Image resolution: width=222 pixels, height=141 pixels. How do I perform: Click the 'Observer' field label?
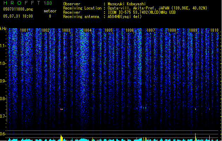coord(72,4)
